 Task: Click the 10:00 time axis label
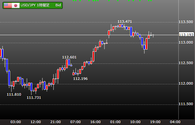135,122
